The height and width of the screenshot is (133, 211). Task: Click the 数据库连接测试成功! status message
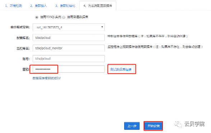click(x=47, y=78)
